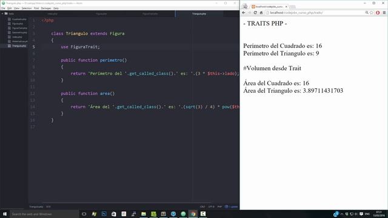
Task: Collapse the traits project folder in tree view
Action: tap(2, 13)
